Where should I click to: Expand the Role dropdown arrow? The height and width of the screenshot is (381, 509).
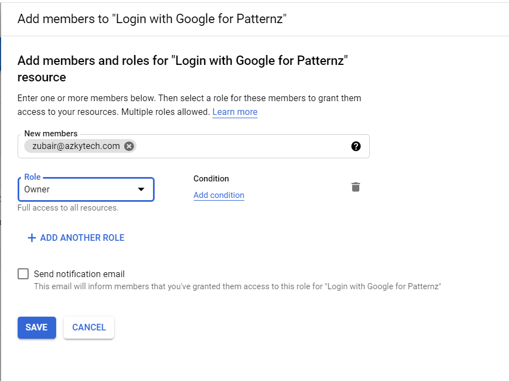[141, 189]
